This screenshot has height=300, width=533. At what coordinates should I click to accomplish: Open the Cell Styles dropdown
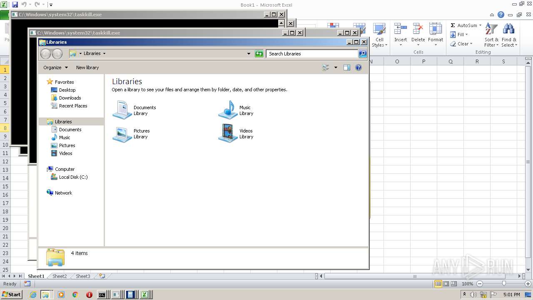pyautogui.click(x=379, y=35)
